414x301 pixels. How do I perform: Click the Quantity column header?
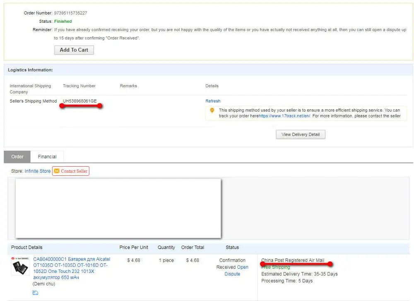coord(166,248)
